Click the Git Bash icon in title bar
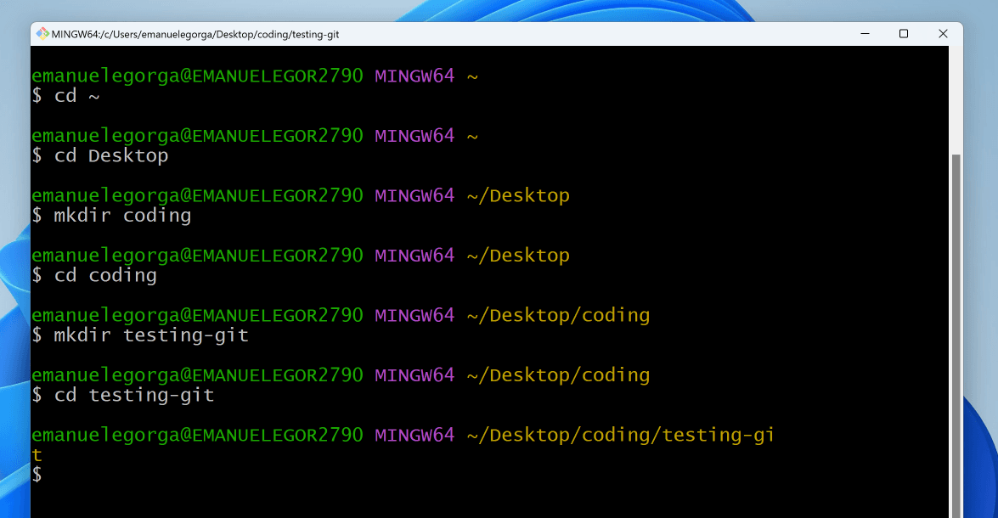Screen dimensions: 998x518 (42, 34)
